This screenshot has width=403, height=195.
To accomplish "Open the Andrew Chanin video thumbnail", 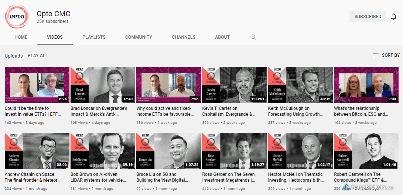I will pos(37,151).
